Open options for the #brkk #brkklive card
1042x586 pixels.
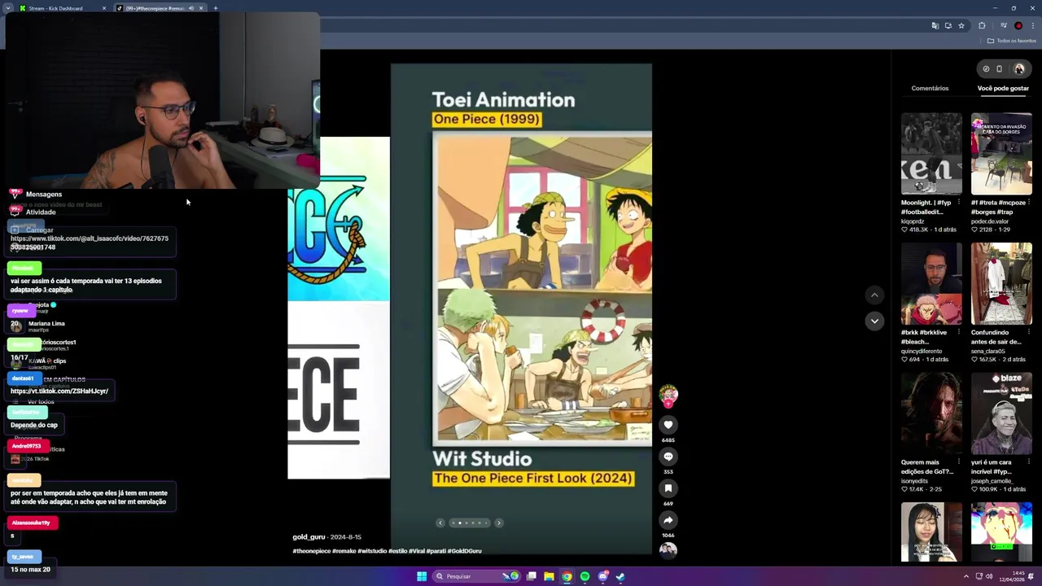(958, 333)
